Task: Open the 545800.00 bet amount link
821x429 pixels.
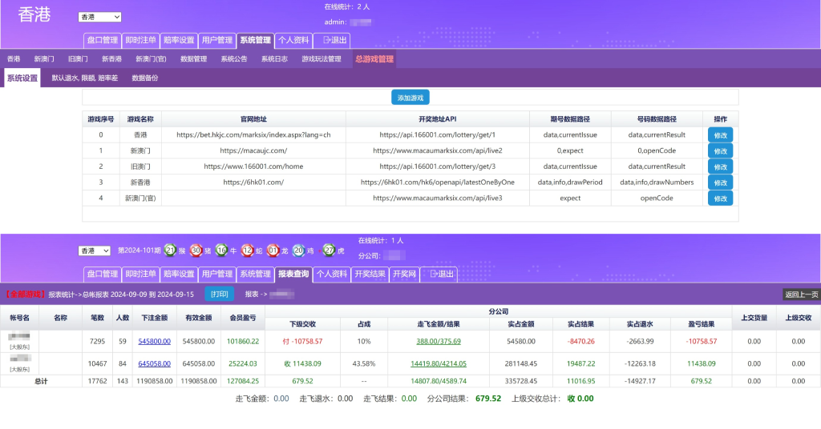Action: [x=154, y=341]
